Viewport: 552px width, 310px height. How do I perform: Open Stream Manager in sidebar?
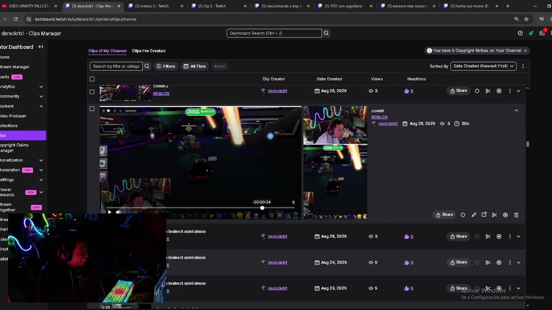(15, 67)
